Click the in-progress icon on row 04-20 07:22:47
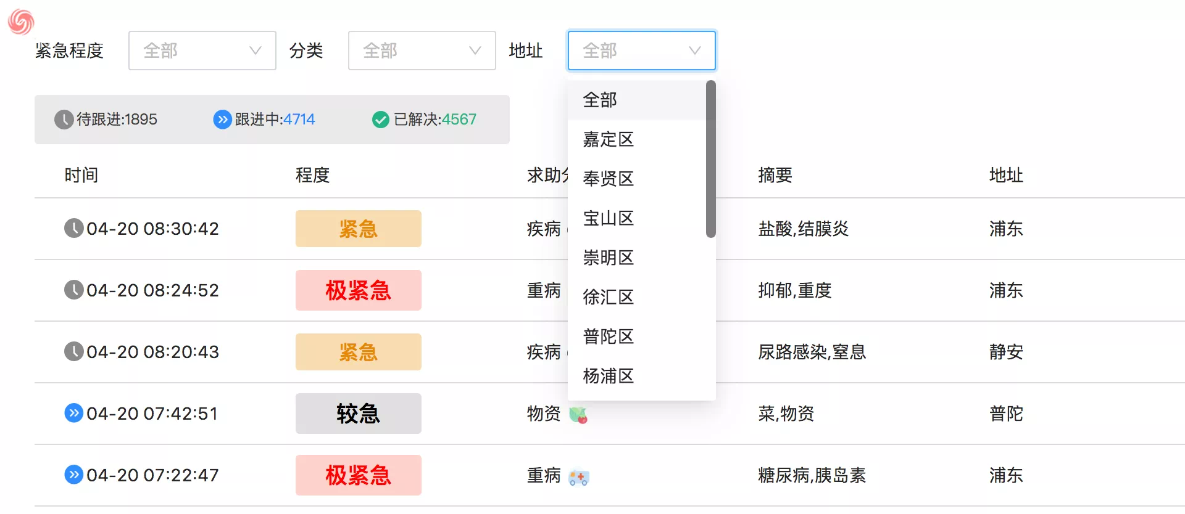The image size is (1185, 514). 74,475
